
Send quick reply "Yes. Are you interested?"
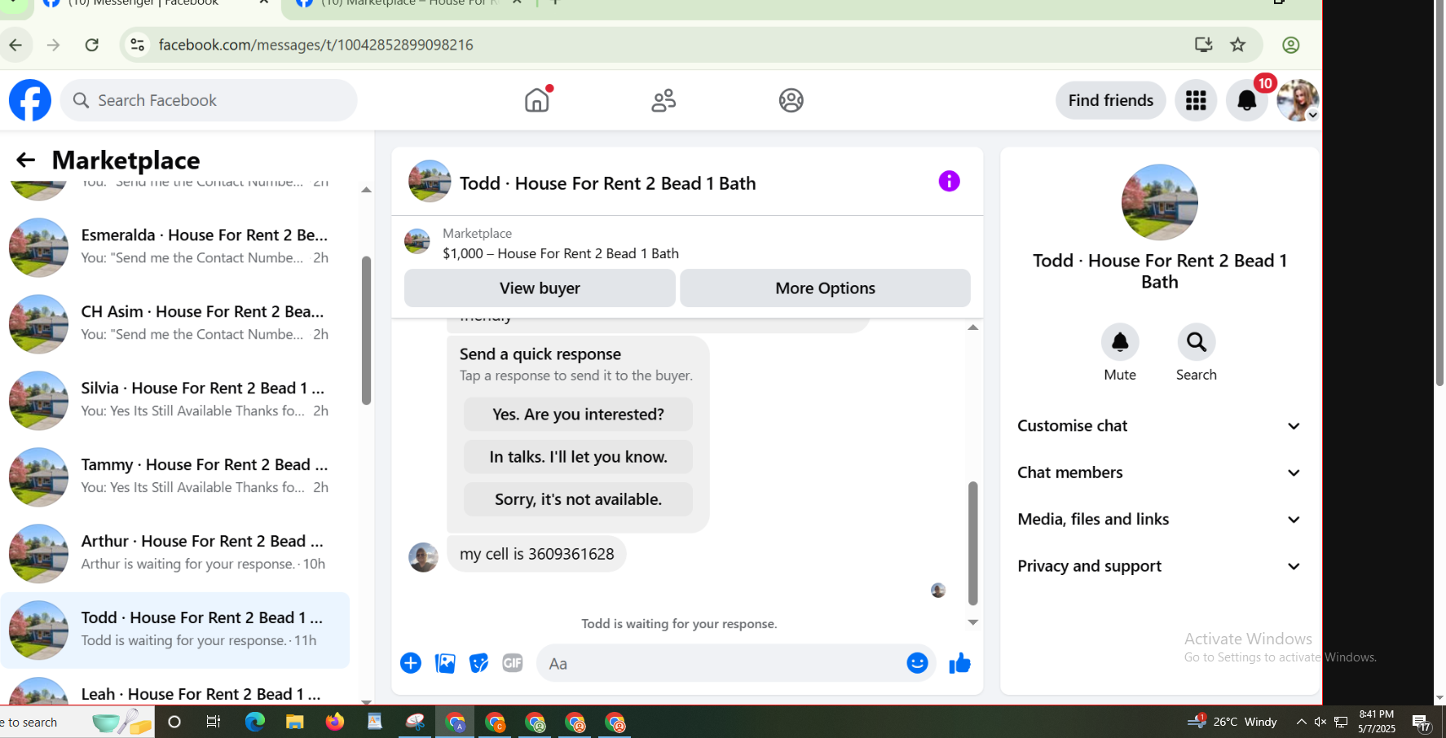(x=578, y=415)
